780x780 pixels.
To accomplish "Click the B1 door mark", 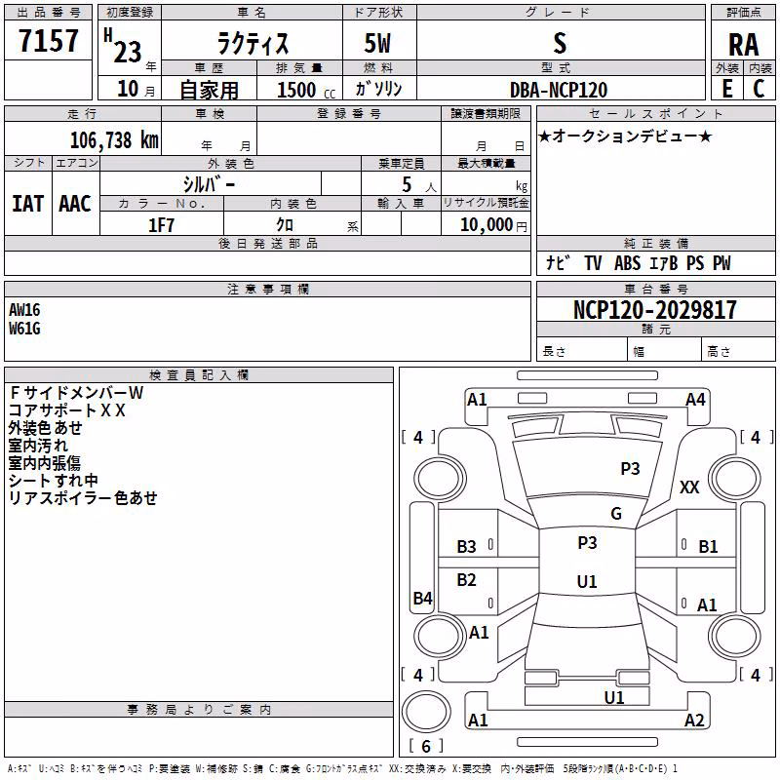I will (x=708, y=547).
